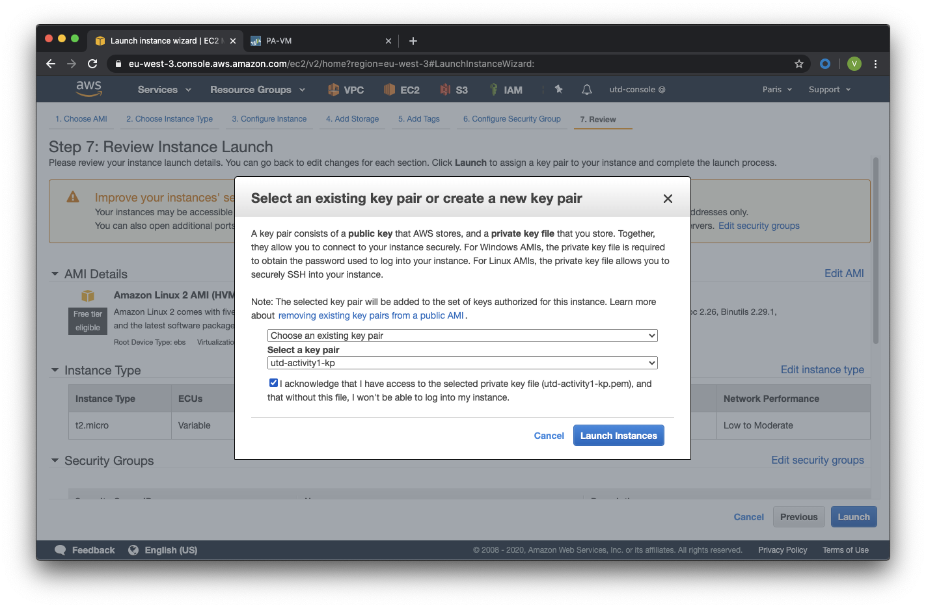Reload the page
Viewport: 926px width, 608px height.
click(92, 64)
